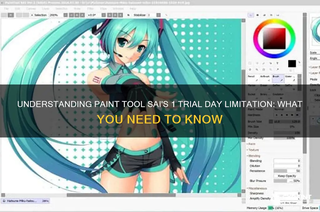This screenshot has height=212, width=320.
Task: Select the AirBrush preset
Action: pos(265,79)
